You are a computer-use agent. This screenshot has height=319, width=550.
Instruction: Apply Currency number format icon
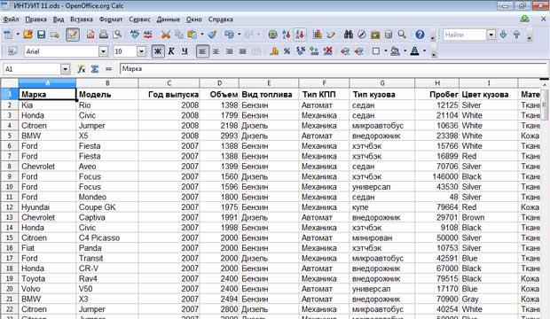(274, 51)
